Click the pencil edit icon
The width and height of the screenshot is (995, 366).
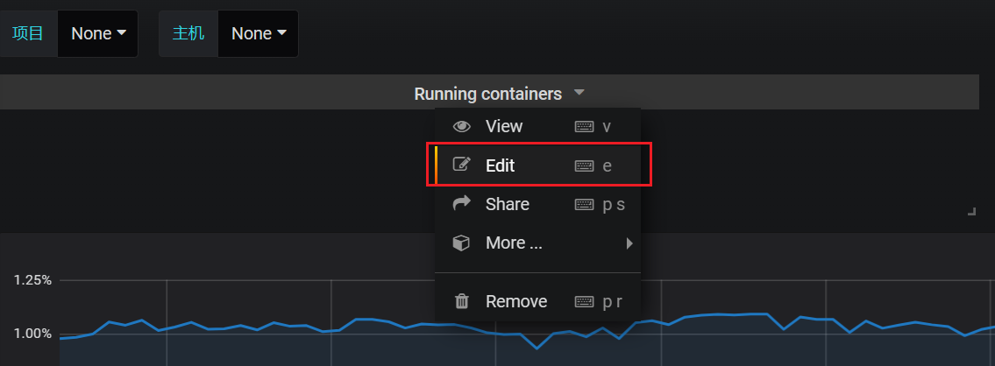[461, 165]
